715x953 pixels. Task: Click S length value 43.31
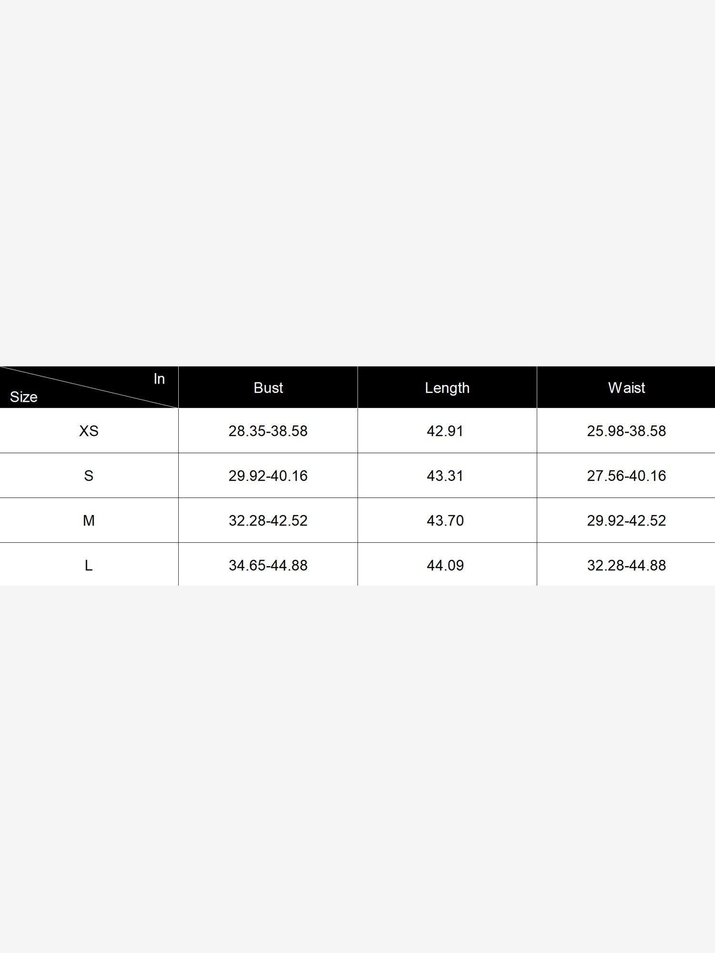tap(445, 476)
